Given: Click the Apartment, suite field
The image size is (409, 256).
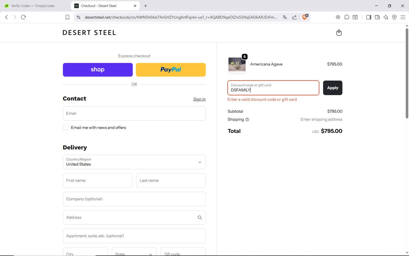Looking at the screenshot, I should (134, 236).
